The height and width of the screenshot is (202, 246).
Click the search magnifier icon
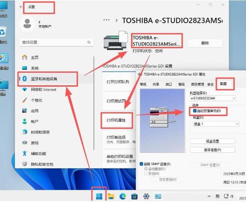tap(89, 42)
